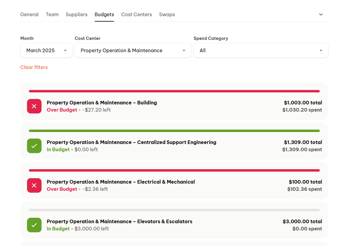Open the Month dropdown showing March 2025
The height and width of the screenshot is (246, 358).
click(x=46, y=50)
